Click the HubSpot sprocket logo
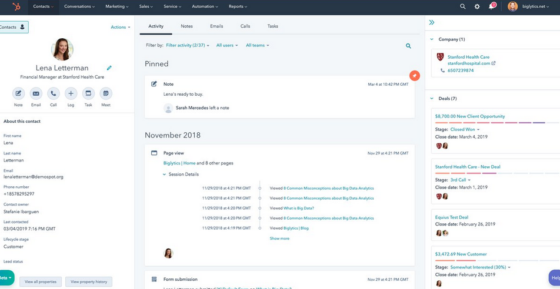560x289 pixels. tap(16, 6)
